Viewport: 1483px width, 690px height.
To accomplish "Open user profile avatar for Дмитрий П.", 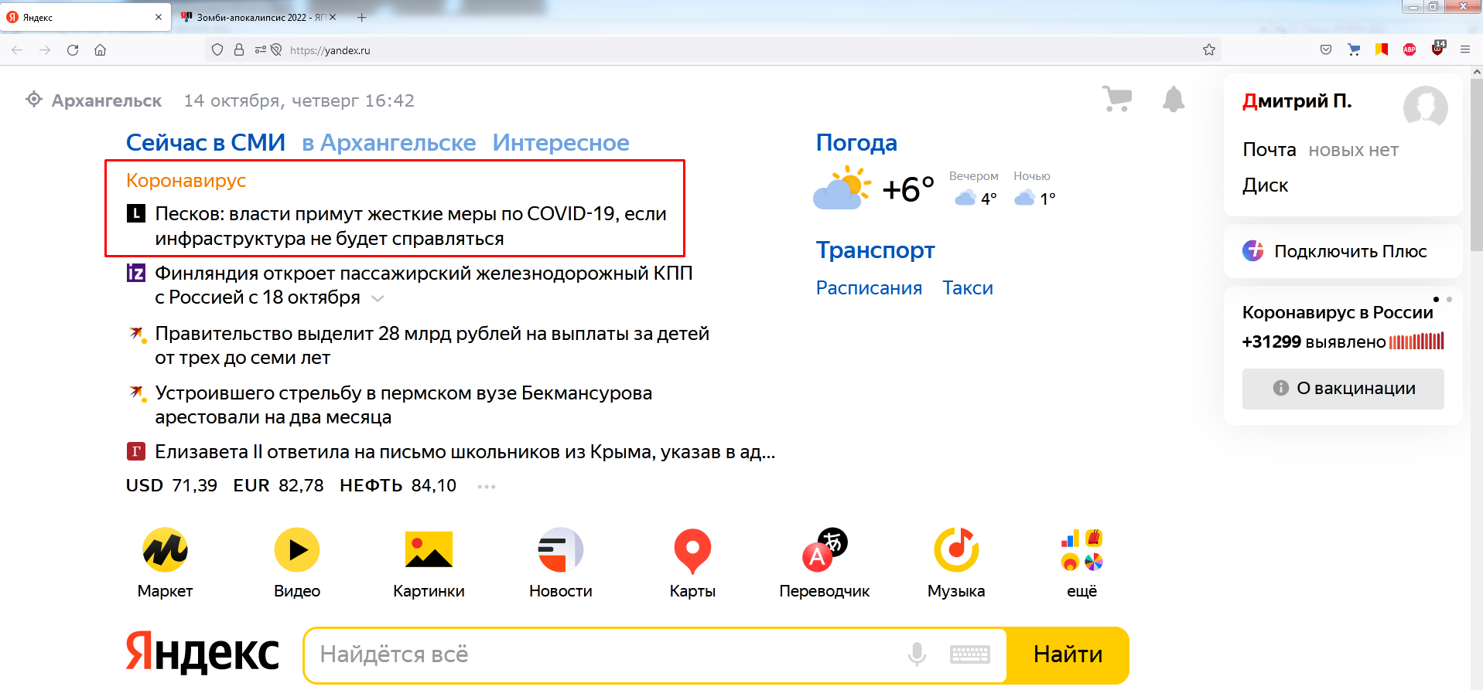I will (x=1425, y=107).
